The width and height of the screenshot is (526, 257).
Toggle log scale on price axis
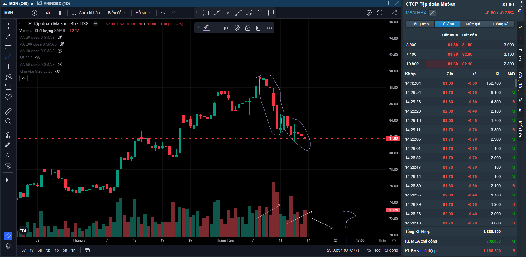pyautogui.click(x=378, y=250)
